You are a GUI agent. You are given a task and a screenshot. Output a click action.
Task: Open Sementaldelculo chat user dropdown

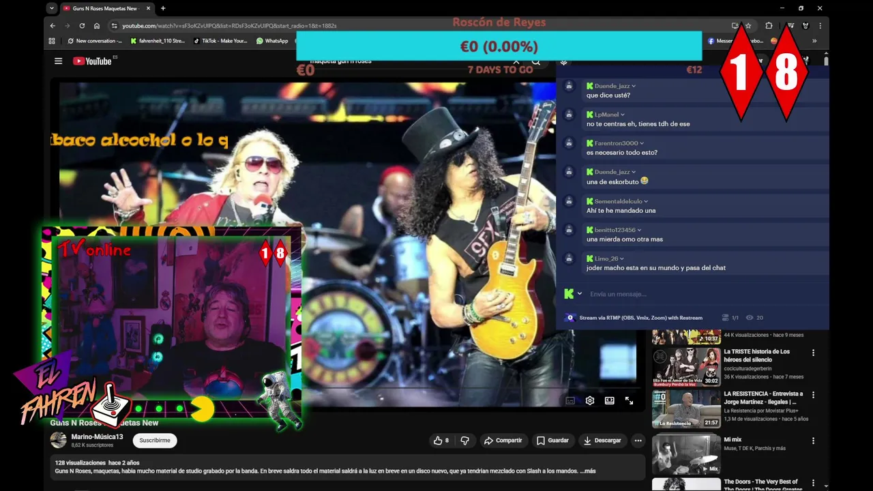[x=646, y=201]
